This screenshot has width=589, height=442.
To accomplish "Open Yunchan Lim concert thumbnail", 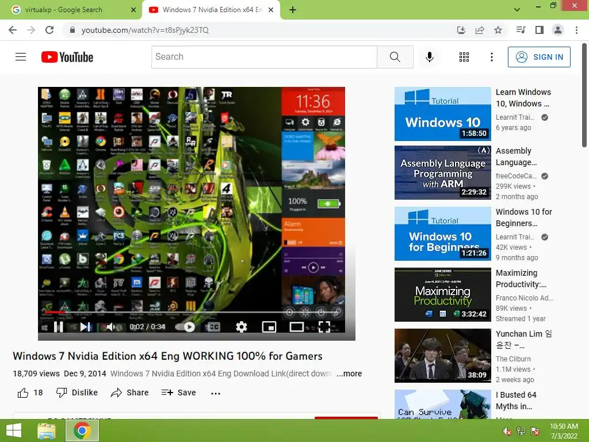I will 442,356.
